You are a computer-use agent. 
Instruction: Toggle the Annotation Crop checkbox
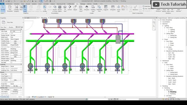pyautogui.click(x=11, y=78)
